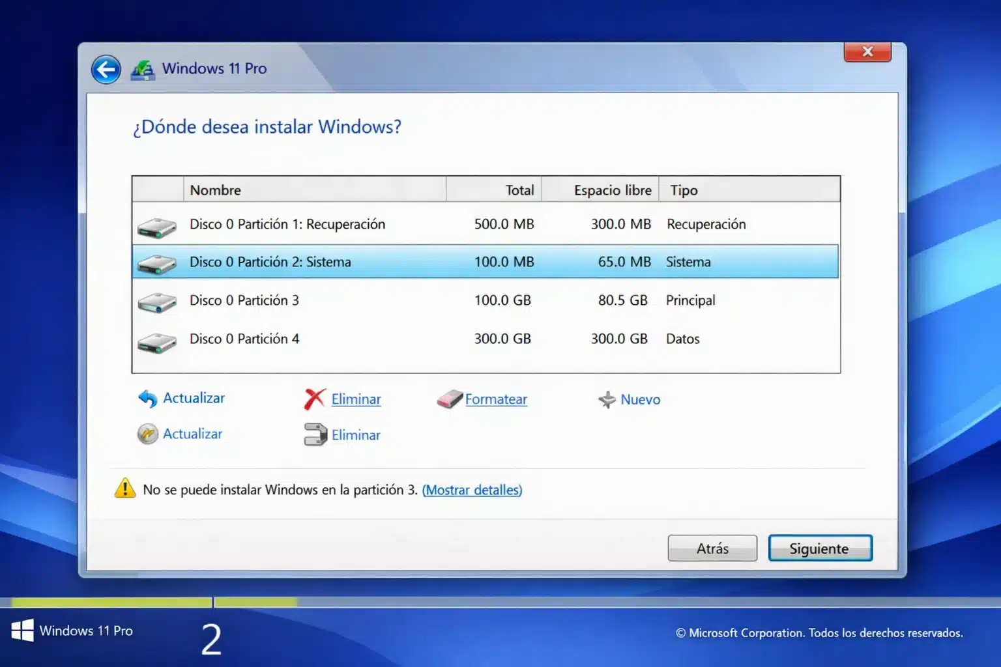1001x667 pixels.
Task: Click the Espacio libre column header
Action: pyautogui.click(x=613, y=190)
